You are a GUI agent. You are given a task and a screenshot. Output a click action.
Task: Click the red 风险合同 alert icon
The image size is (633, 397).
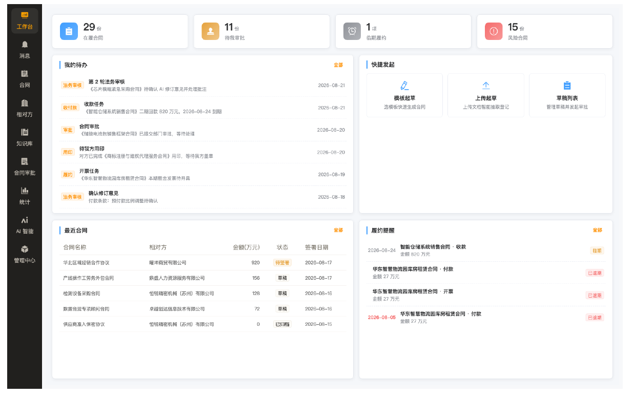point(494,31)
